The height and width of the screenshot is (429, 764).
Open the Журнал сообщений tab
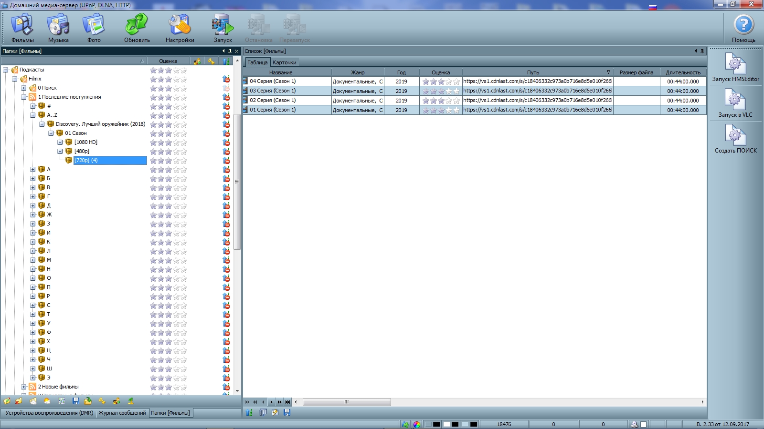click(122, 413)
